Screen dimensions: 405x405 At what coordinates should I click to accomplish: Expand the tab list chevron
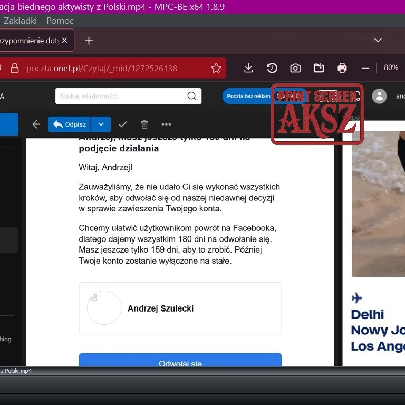[378, 40]
